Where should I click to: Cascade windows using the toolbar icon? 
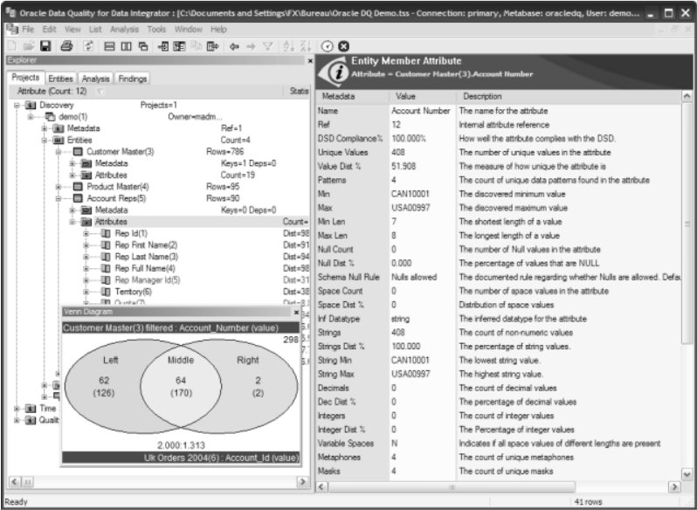click(143, 46)
